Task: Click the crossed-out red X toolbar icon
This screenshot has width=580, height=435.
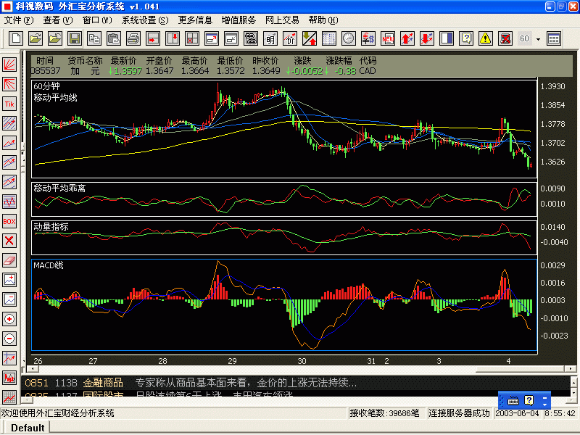Action: 505,38
